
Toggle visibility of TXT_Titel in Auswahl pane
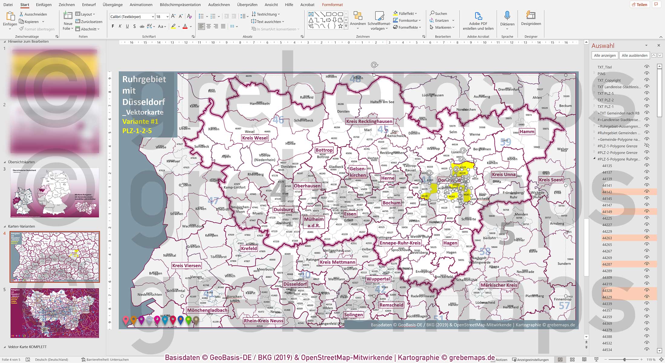(647, 67)
